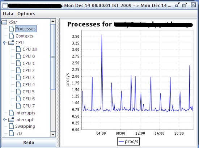Select CPU 3 in the tree
The width and height of the screenshot is (199, 148).
(29, 77)
